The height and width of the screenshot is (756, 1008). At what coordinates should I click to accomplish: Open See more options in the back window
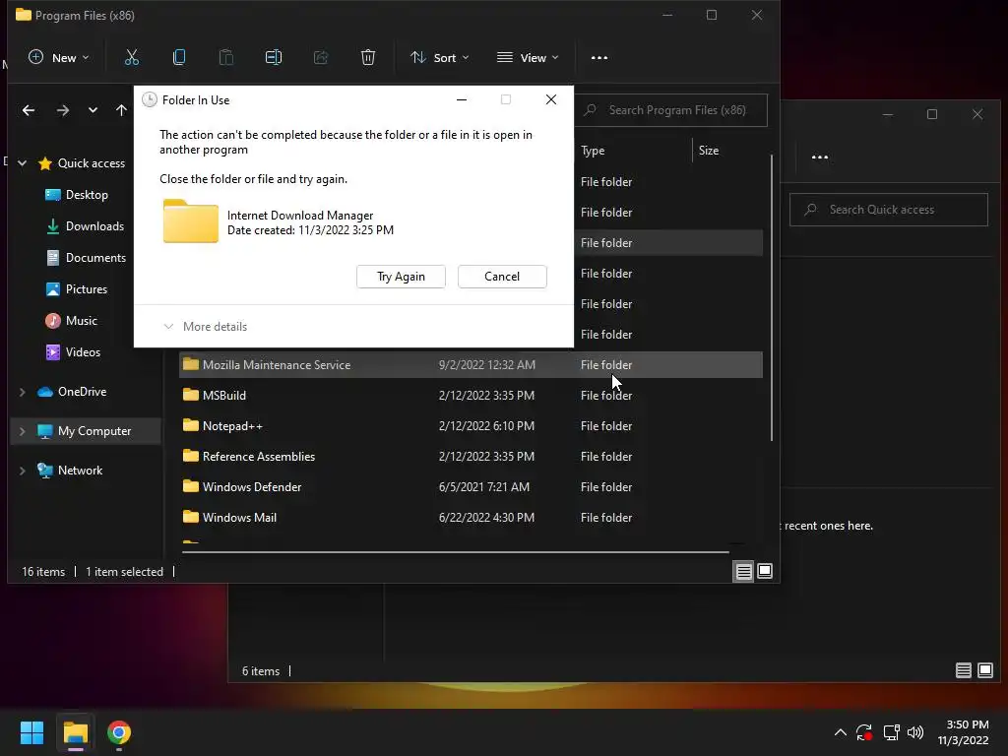tap(820, 157)
